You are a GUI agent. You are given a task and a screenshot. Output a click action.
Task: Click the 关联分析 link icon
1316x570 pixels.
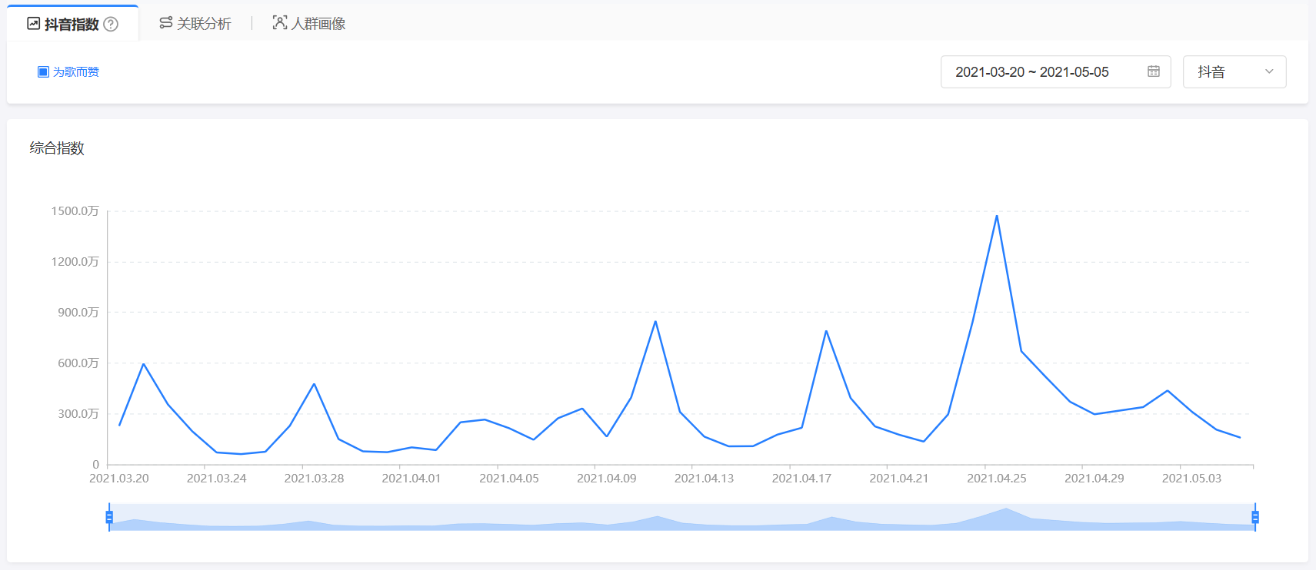click(x=165, y=23)
